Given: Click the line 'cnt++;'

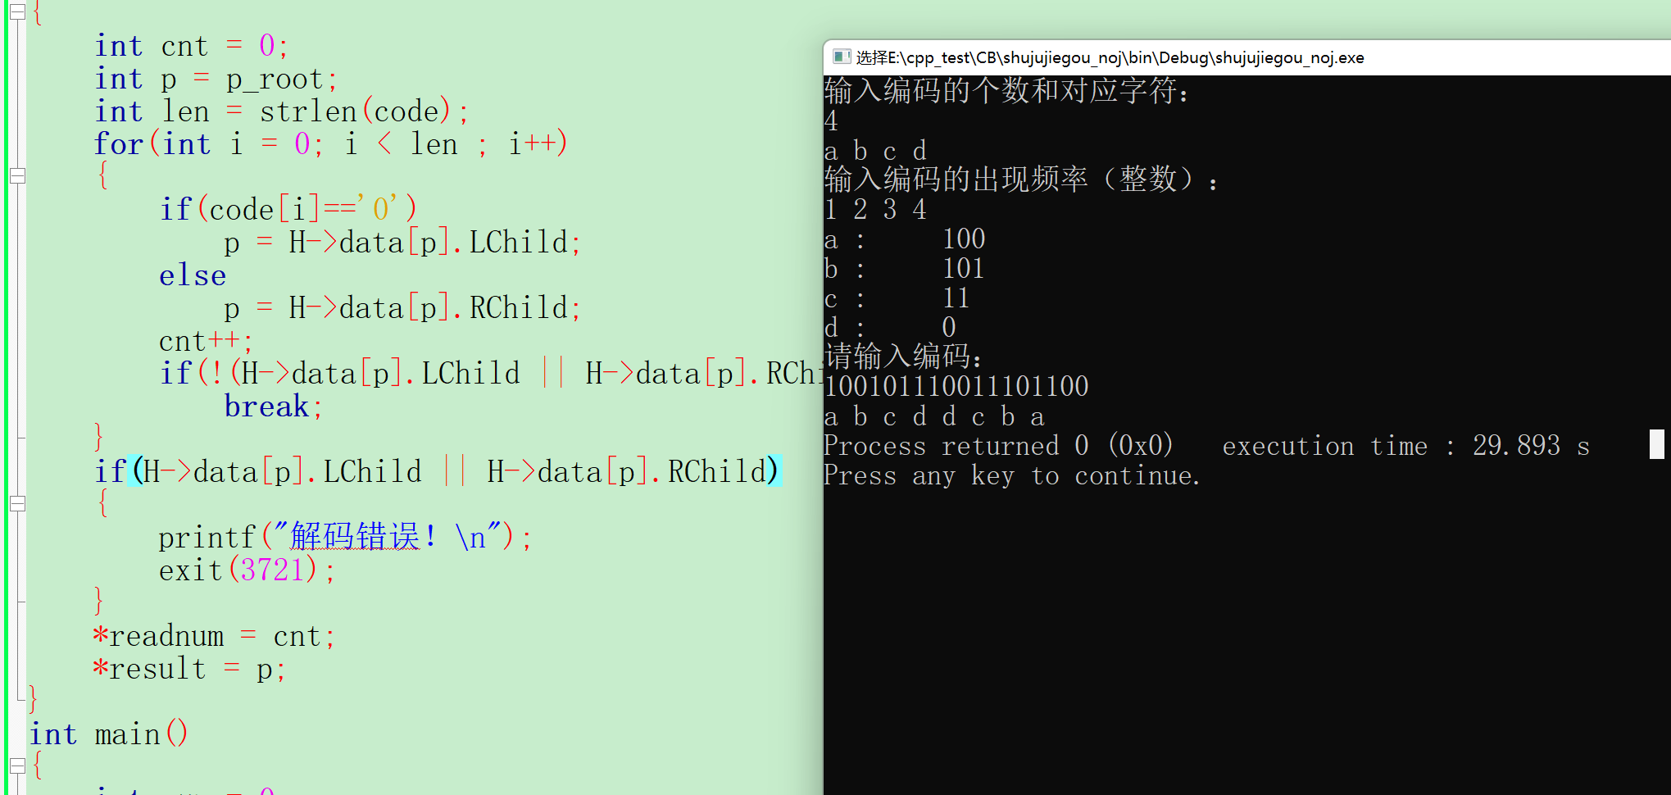Looking at the screenshot, I should pyautogui.click(x=206, y=341).
